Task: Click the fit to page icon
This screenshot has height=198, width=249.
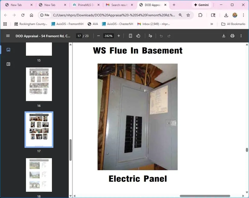Action: tap(130, 36)
